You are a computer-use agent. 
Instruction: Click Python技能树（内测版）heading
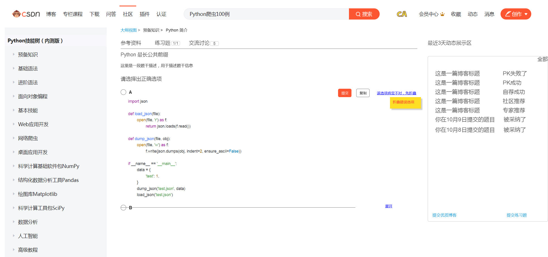pyautogui.click(x=35, y=41)
